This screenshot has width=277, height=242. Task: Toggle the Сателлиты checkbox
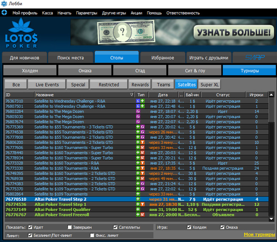[115, 227]
